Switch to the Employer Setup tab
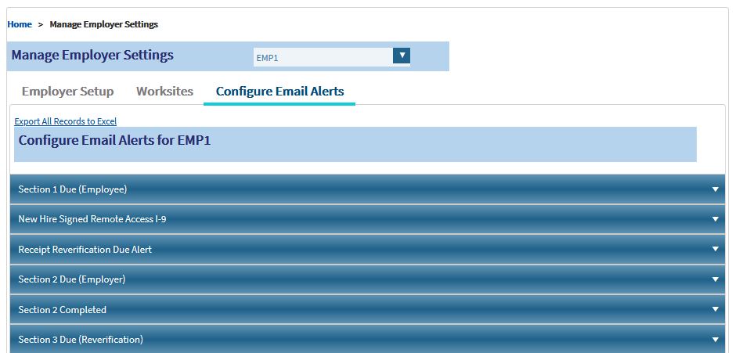The height and width of the screenshot is (353, 739). (67, 92)
